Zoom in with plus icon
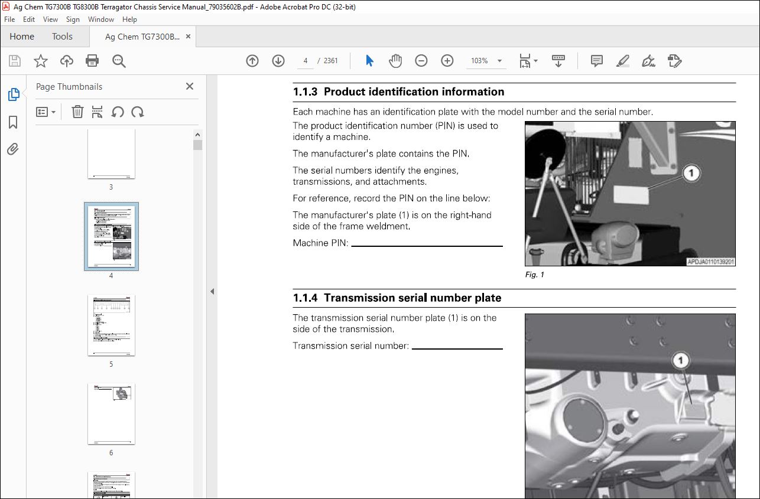This screenshot has height=499, width=760. coord(447,61)
